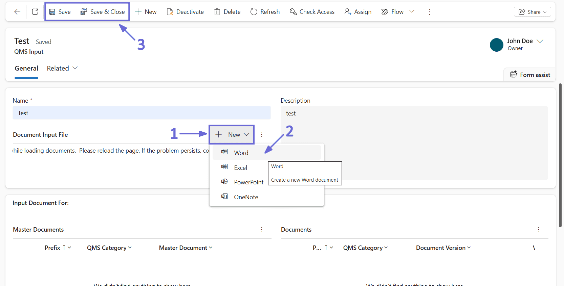Open command bar overflow menu

tap(430, 12)
